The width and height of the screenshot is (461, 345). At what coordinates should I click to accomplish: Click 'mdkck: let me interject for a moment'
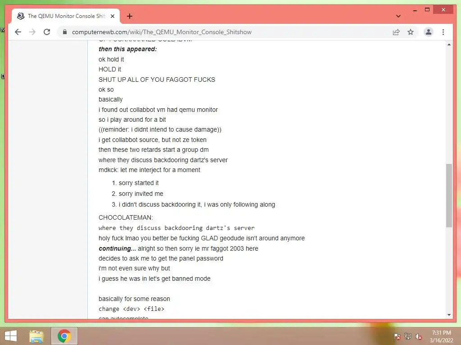pyautogui.click(x=149, y=170)
